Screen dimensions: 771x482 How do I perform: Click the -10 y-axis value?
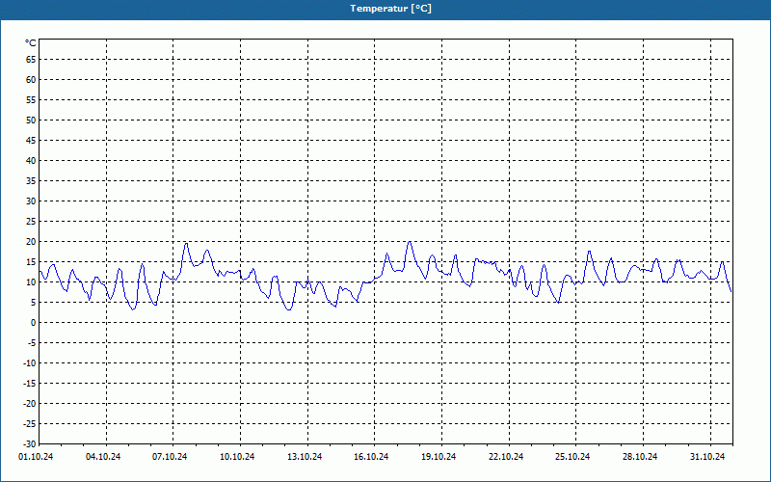pos(30,363)
